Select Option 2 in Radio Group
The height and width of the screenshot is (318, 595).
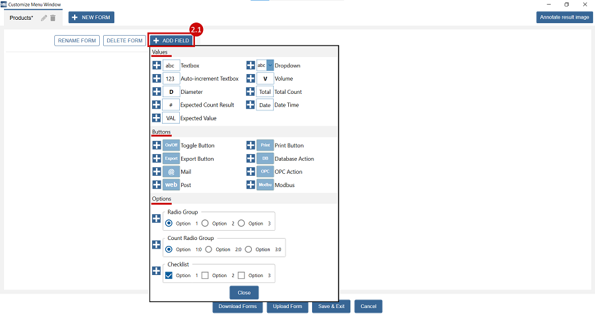point(205,223)
